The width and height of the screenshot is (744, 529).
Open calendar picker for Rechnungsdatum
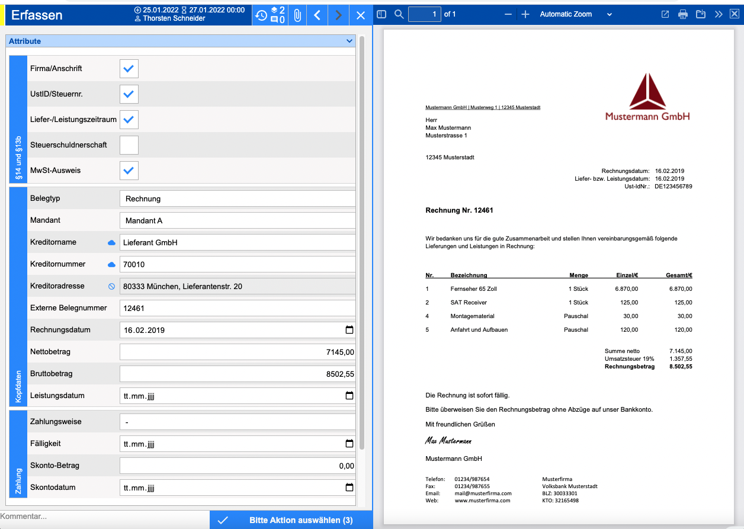tap(349, 330)
